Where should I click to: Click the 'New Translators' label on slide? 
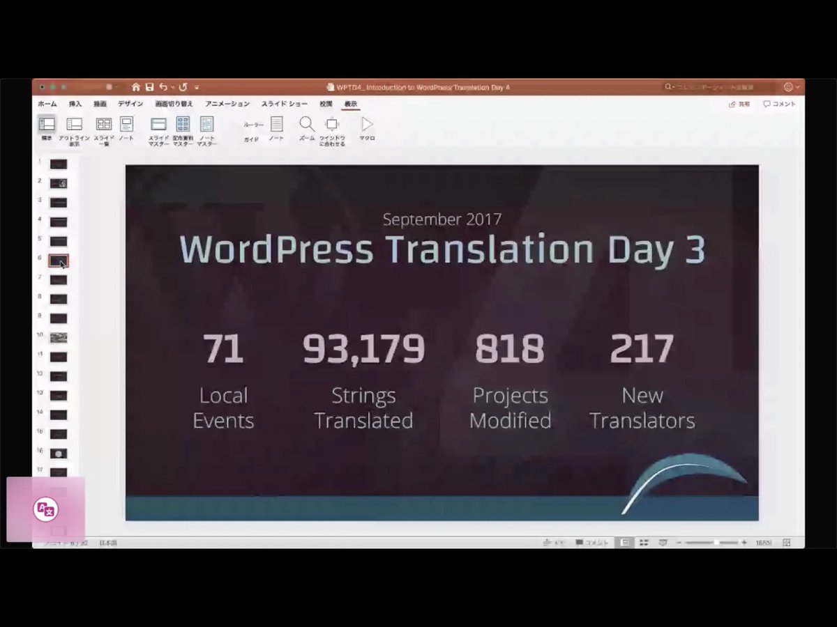642,408
